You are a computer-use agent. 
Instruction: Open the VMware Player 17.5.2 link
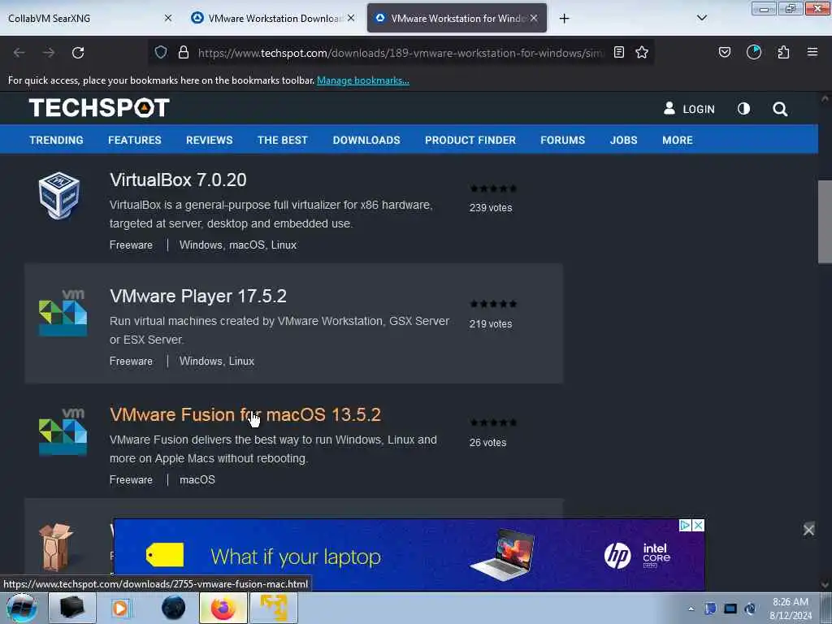pos(198,296)
